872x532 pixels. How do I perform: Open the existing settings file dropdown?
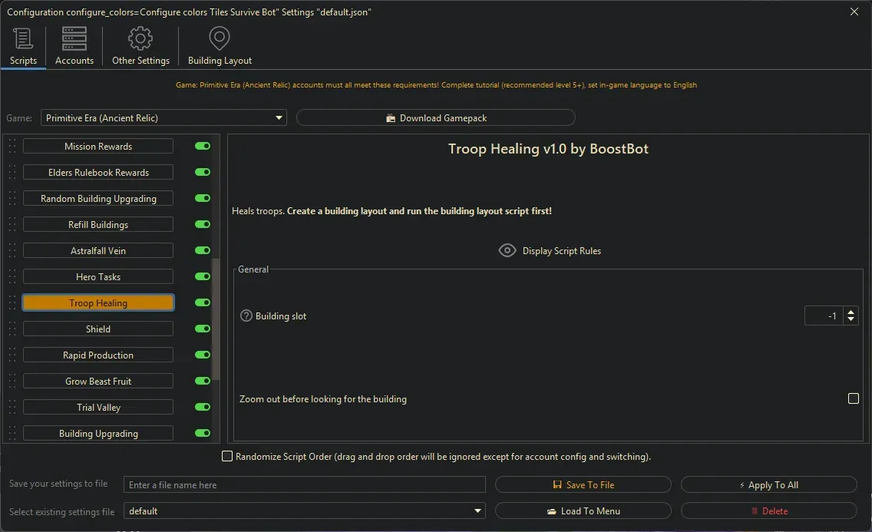[x=477, y=511]
